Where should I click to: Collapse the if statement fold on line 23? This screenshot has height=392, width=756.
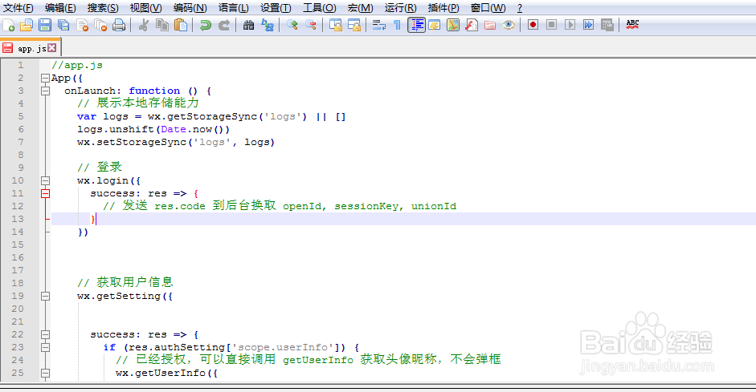(x=45, y=347)
